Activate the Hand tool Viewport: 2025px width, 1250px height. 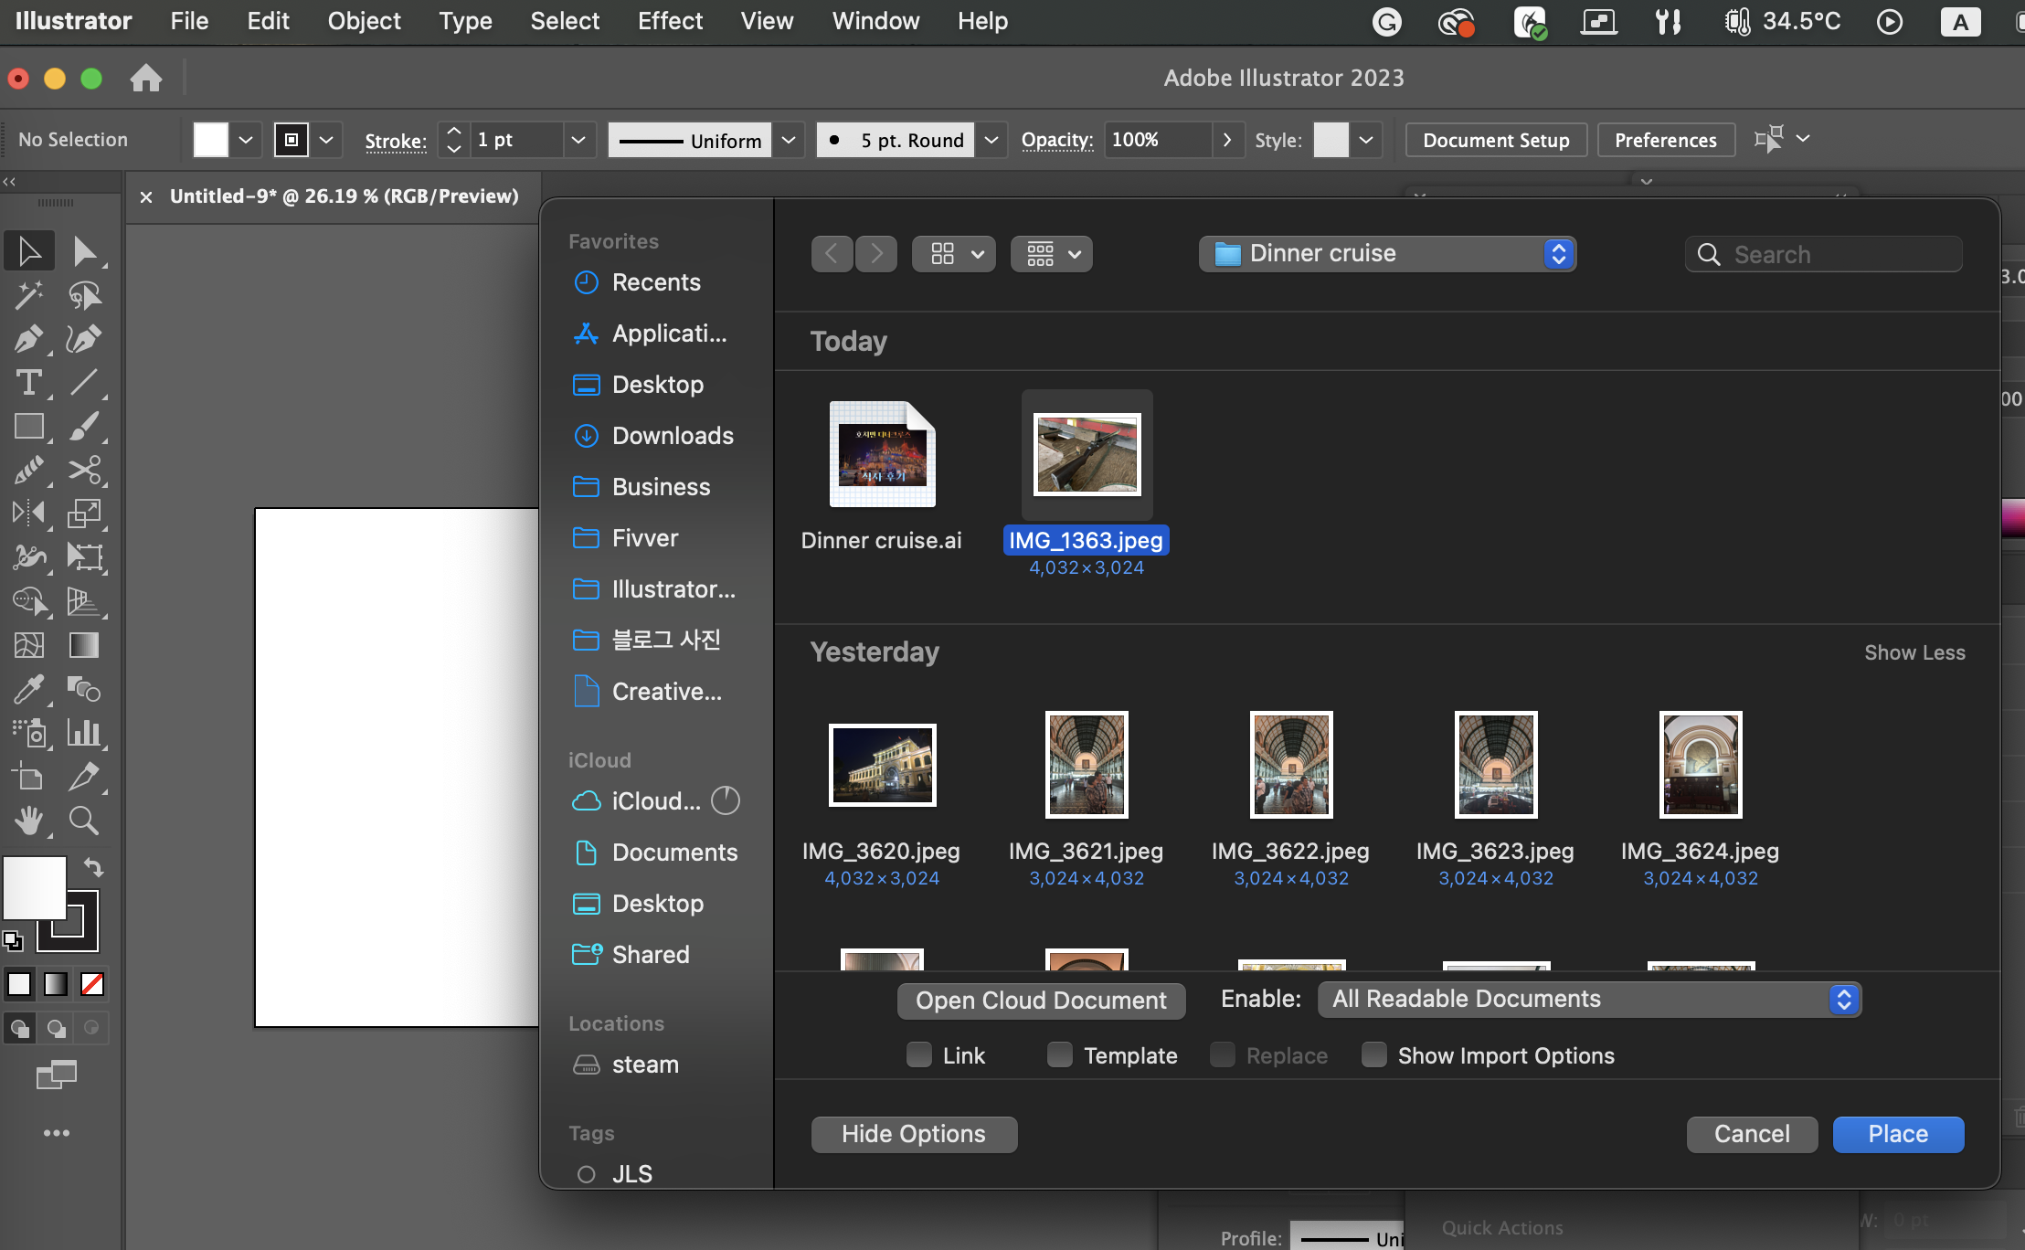point(28,821)
